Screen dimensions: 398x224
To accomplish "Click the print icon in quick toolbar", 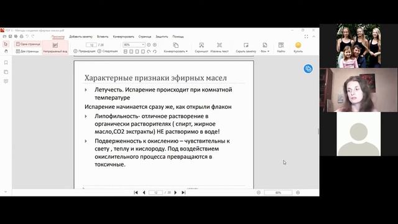I will [22, 37].
